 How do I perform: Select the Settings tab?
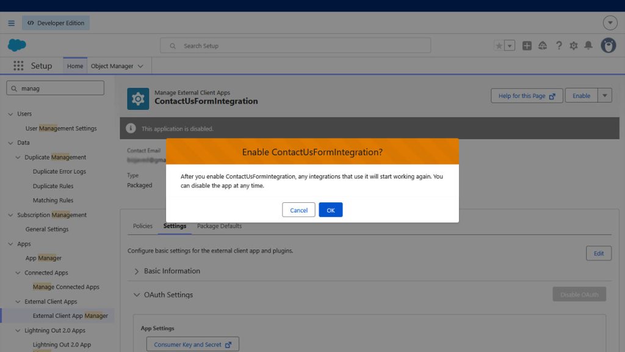coord(175,226)
